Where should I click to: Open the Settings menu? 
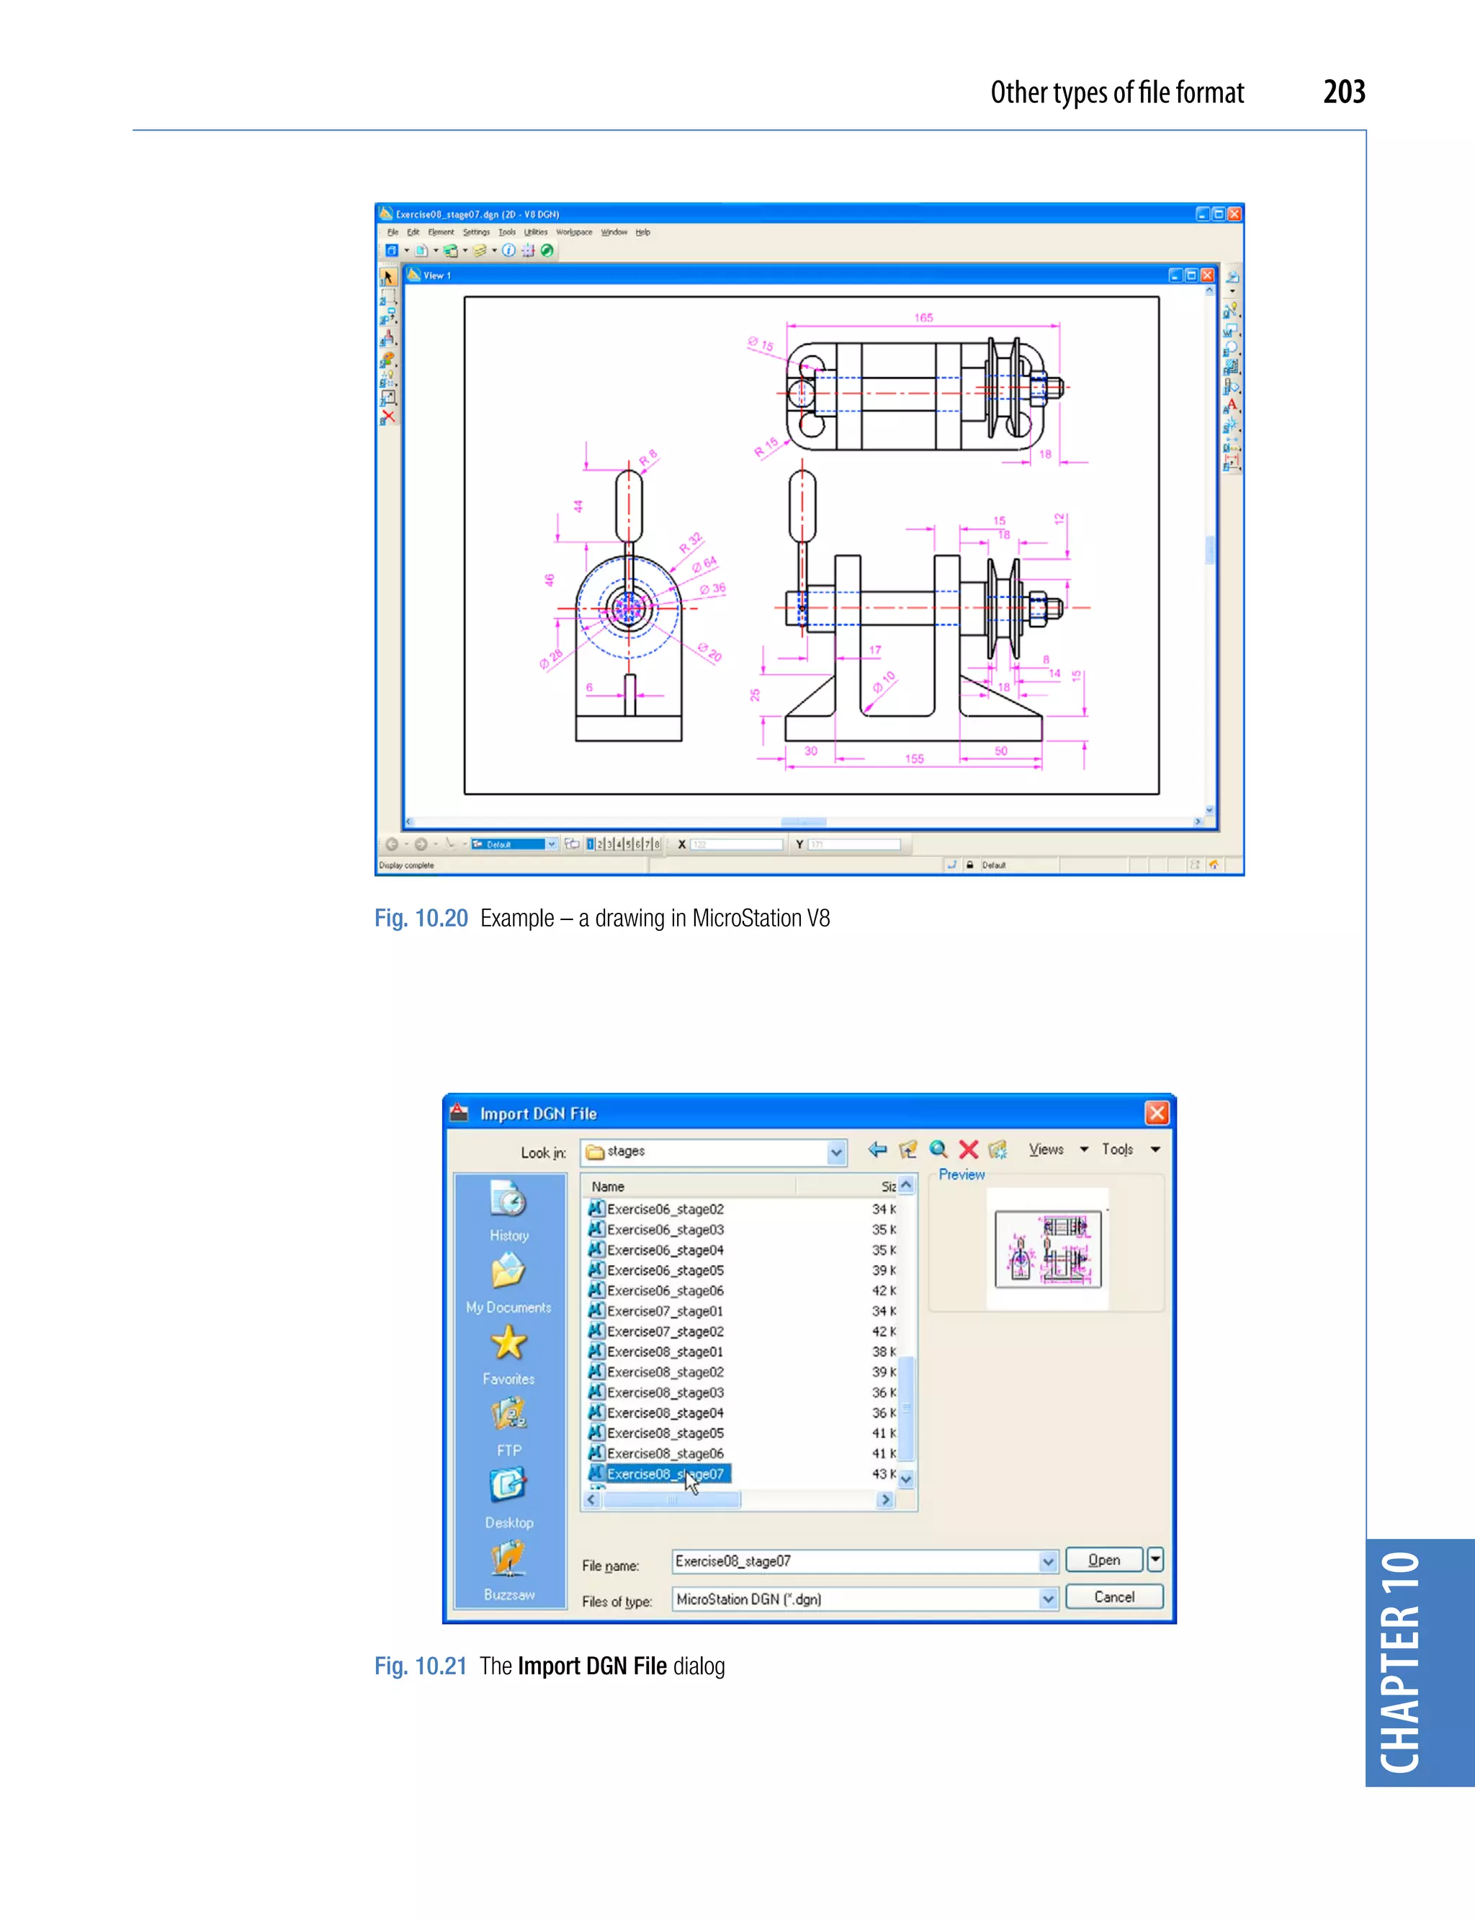(x=477, y=233)
